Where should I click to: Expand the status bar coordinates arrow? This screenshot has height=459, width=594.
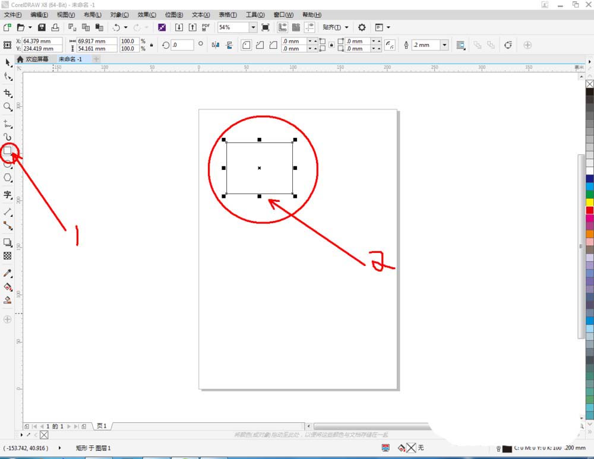coord(60,448)
